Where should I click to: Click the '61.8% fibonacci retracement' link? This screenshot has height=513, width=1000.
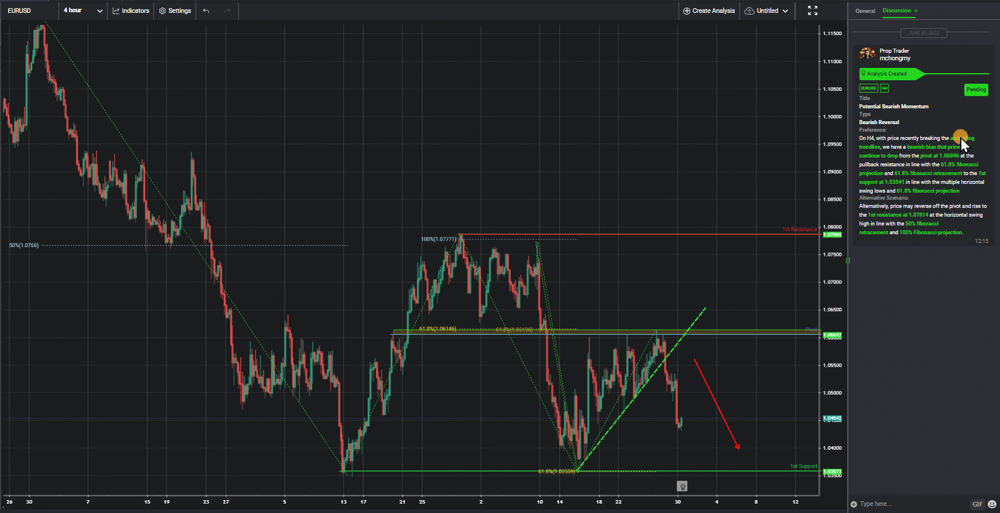click(928, 173)
